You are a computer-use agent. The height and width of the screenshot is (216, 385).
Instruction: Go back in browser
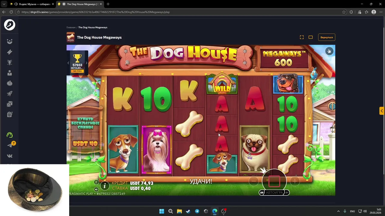4,12
